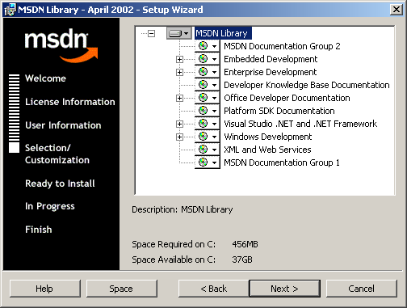The height and width of the screenshot is (308, 407).
Task: Select XML and Web Services item
Action: pos(267,150)
